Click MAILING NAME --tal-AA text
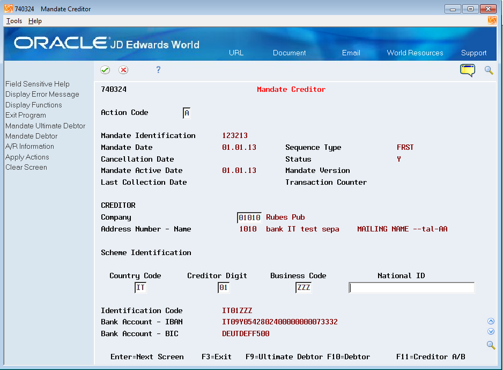This screenshot has height=370, width=503. [x=402, y=229]
